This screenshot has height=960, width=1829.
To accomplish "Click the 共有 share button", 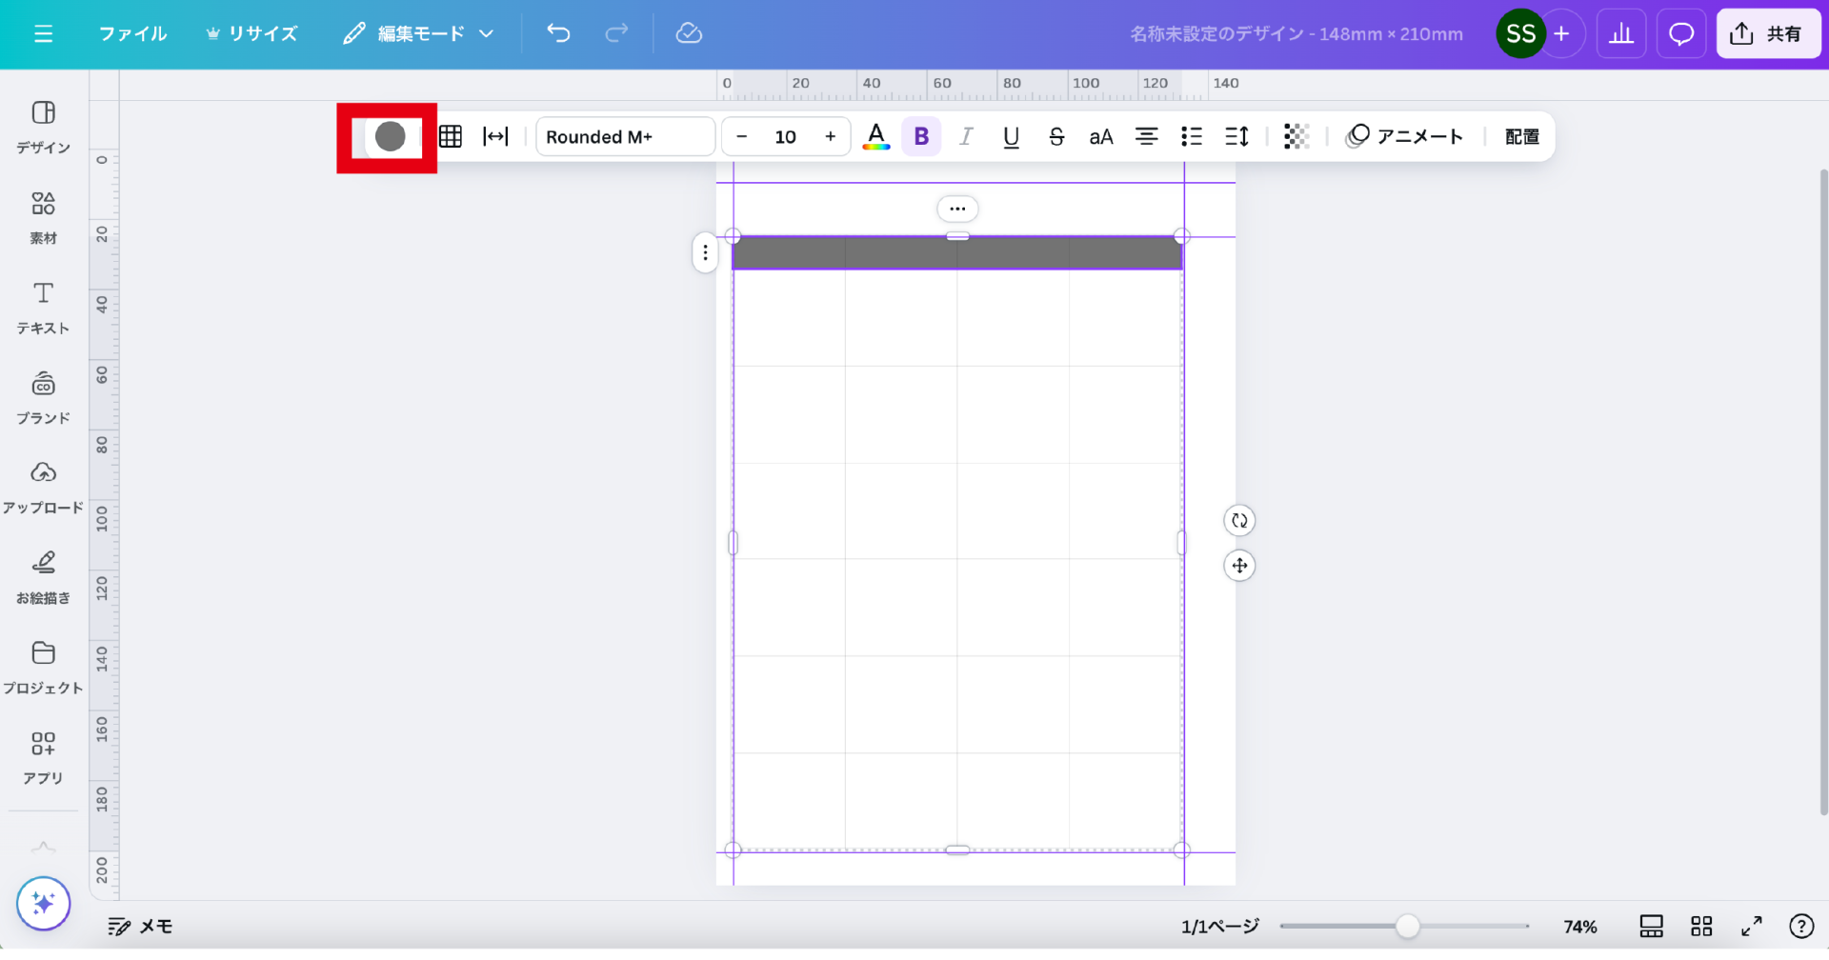I will (1768, 34).
